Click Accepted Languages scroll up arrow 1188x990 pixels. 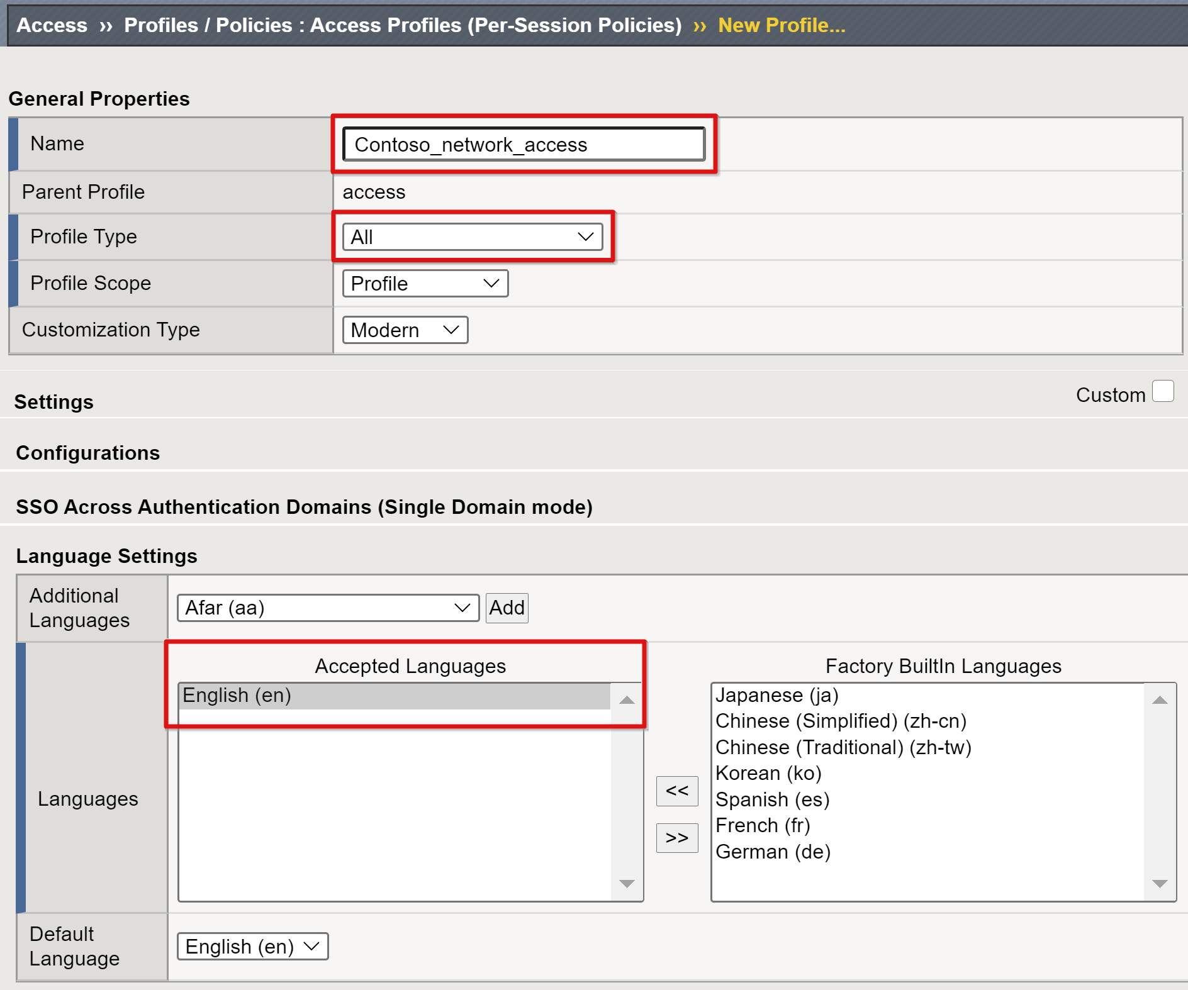(x=627, y=699)
